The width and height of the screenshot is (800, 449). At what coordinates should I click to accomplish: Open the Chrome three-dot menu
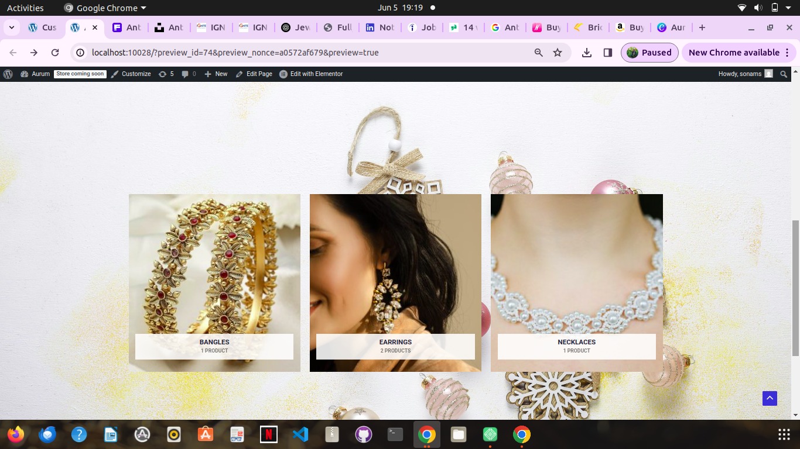tap(787, 52)
